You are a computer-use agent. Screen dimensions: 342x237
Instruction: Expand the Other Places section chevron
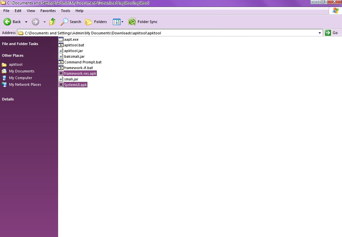click(x=53, y=55)
